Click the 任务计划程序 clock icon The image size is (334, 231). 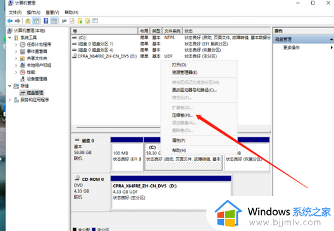tap(22, 44)
